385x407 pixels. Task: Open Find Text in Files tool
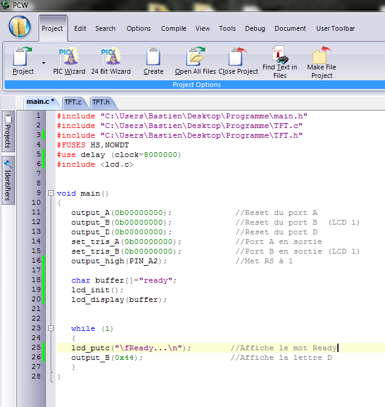tap(279, 62)
